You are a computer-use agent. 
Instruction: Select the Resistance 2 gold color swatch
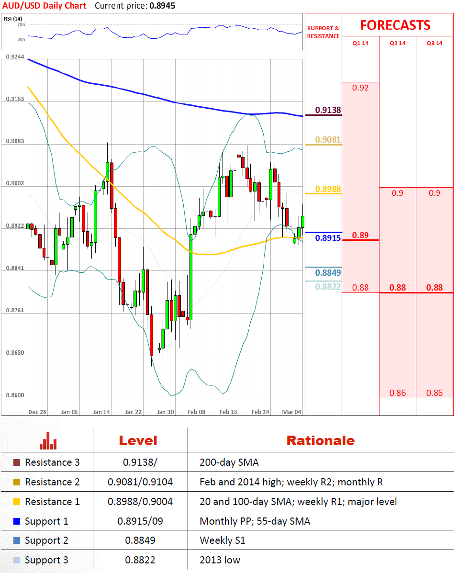pyautogui.click(x=17, y=482)
